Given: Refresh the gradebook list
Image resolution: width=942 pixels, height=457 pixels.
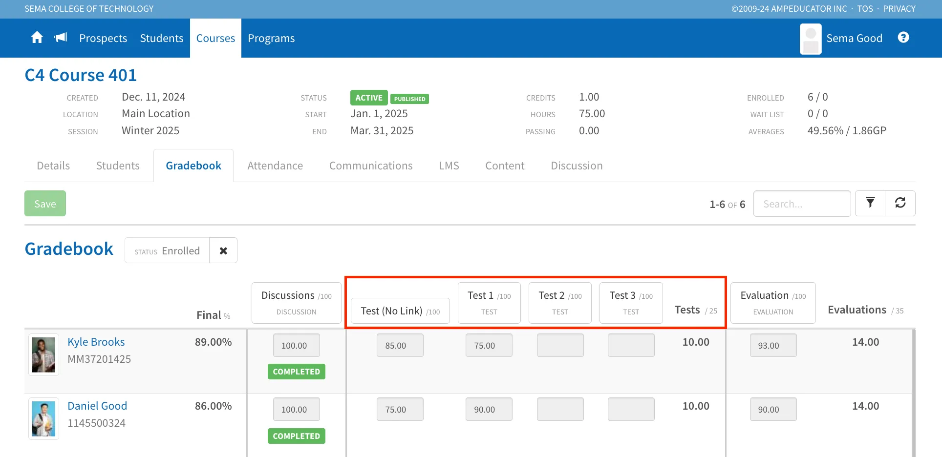Looking at the screenshot, I should point(900,203).
